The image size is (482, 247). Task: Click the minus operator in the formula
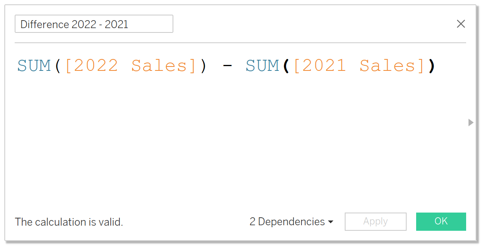coord(227,66)
